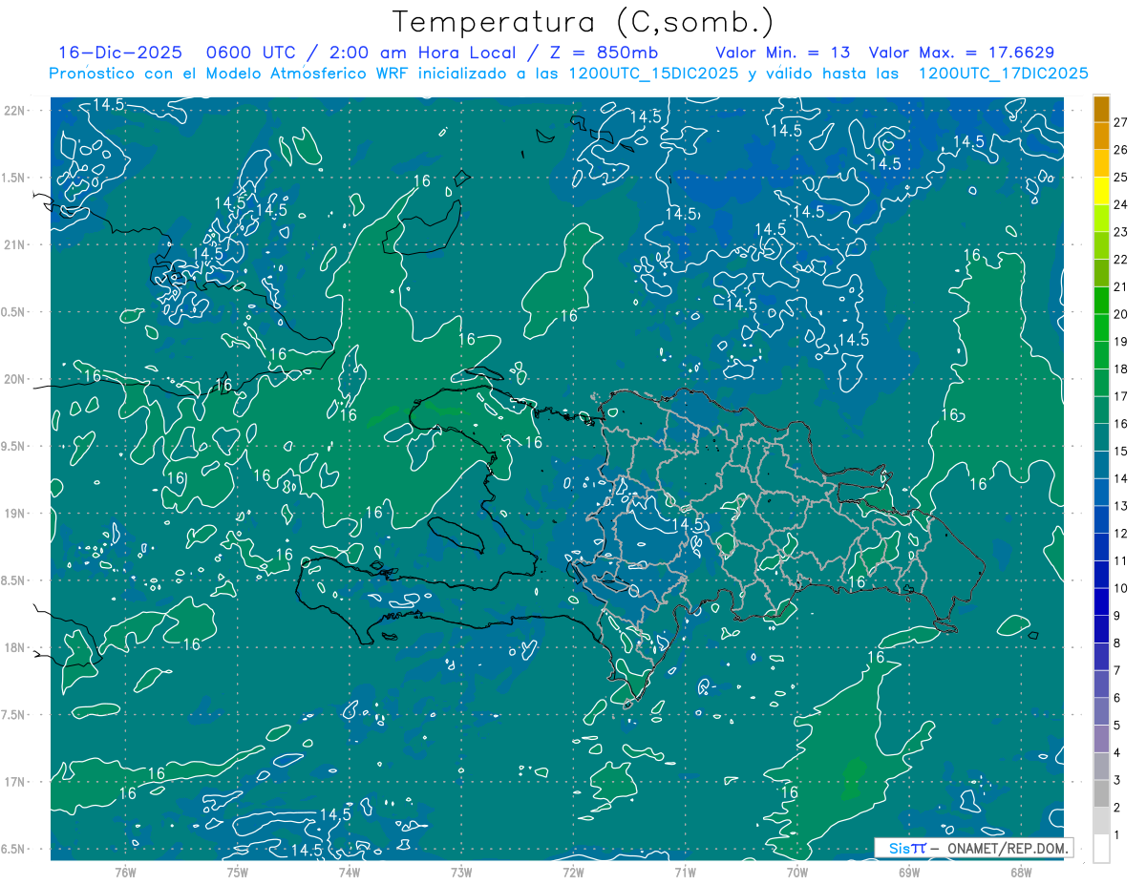This screenshot has width=1146, height=885.
Task: Click the '76W' longitude axis label
Action: click(125, 872)
